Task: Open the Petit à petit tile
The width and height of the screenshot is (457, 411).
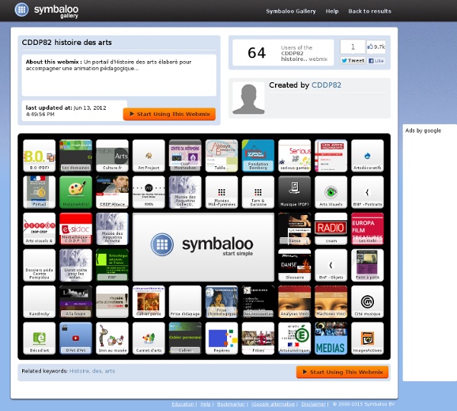Action: coord(368,265)
